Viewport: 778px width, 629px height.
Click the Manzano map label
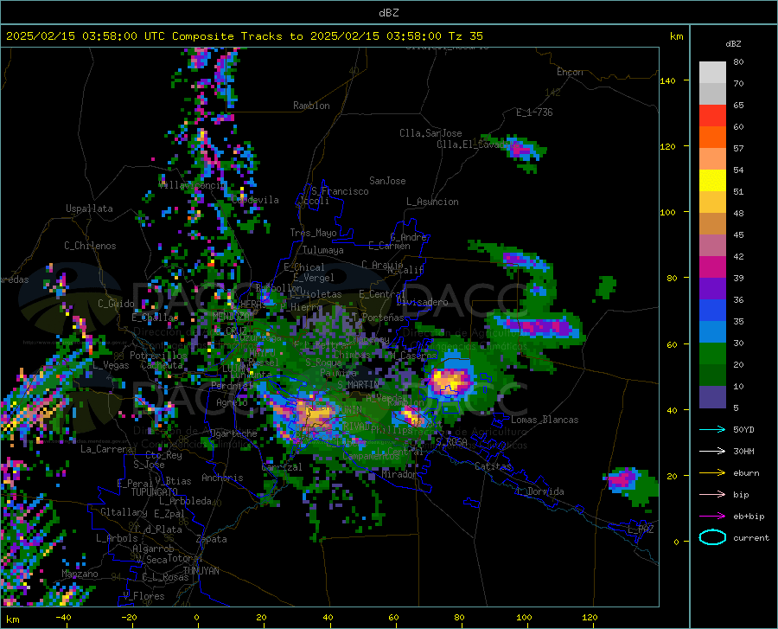tap(80, 574)
